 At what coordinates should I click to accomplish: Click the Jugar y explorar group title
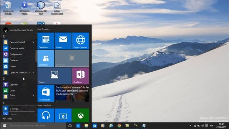pos(44,105)
